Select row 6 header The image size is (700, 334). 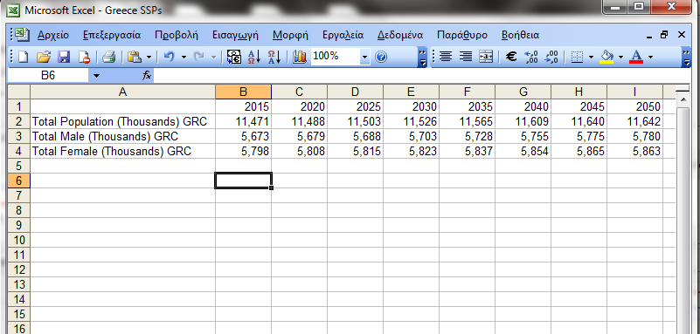click(18, 181)
